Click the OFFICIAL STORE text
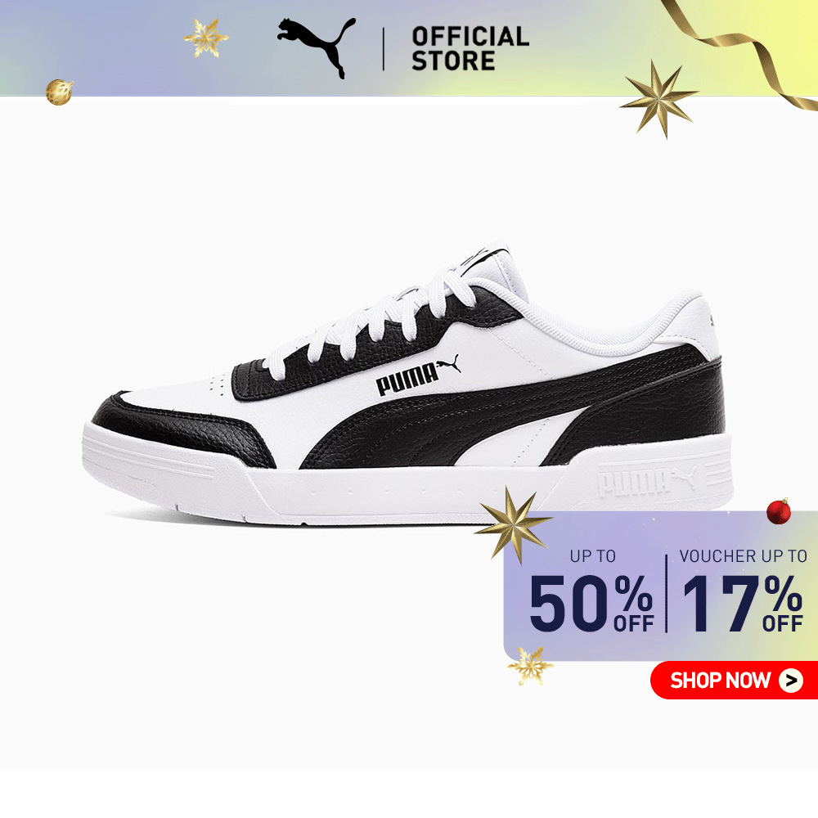Screen dimensions: 818x818 click(470, 48)
